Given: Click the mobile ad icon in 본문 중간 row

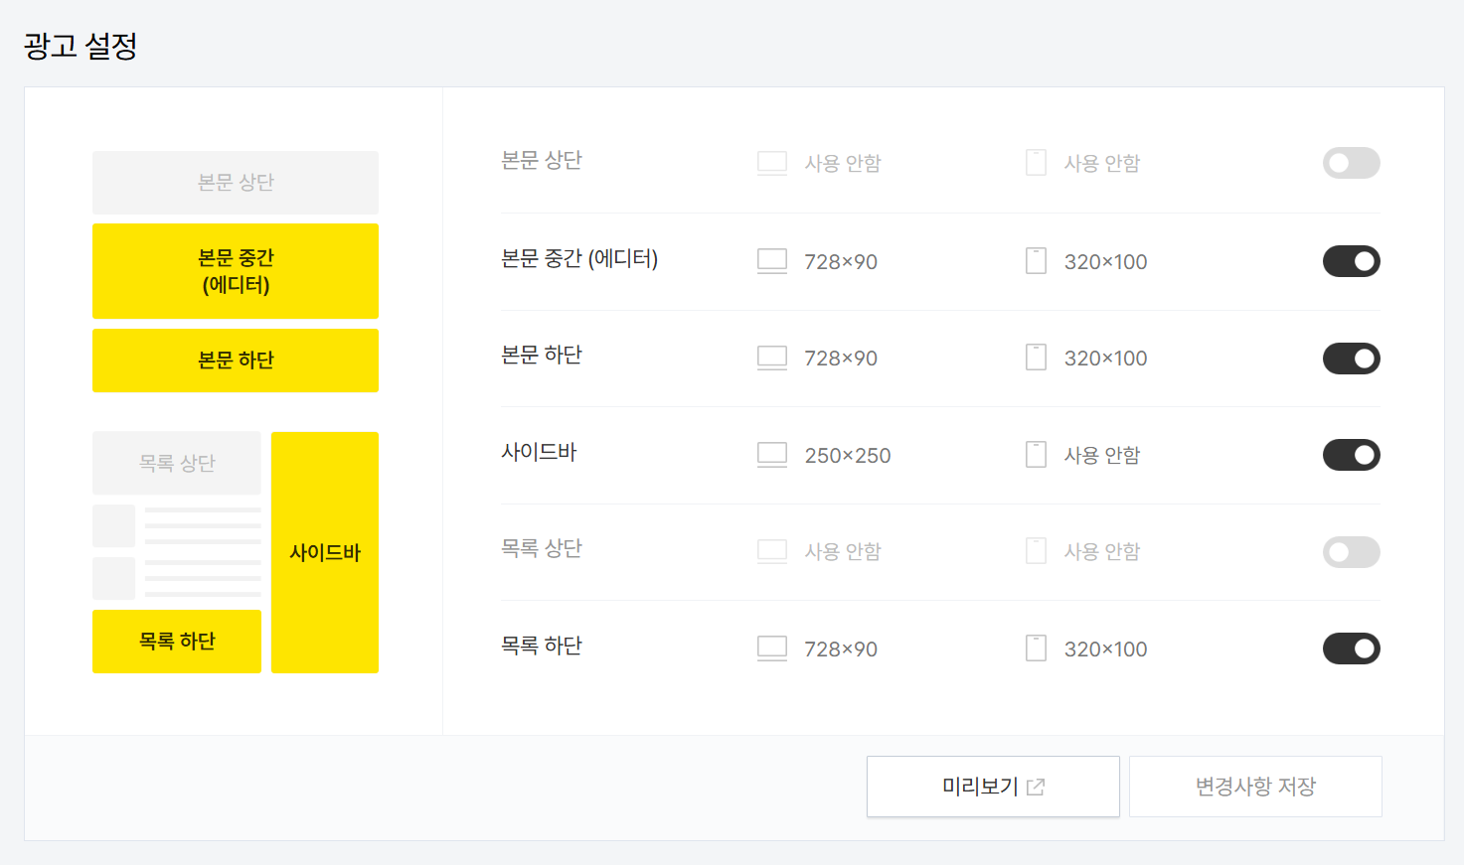Looking at the screenshot, I should click(x=1036, y=260).
